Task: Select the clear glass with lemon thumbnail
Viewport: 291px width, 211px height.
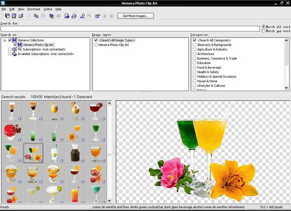Action: point(54,153)
